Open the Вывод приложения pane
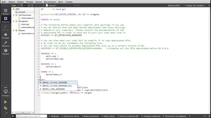This screenshot has height=118, width=211. [90, 116]
